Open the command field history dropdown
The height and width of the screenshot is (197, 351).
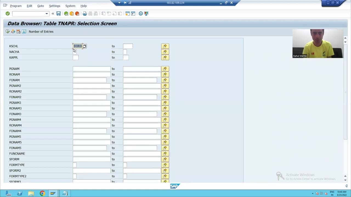click(47, 13)
